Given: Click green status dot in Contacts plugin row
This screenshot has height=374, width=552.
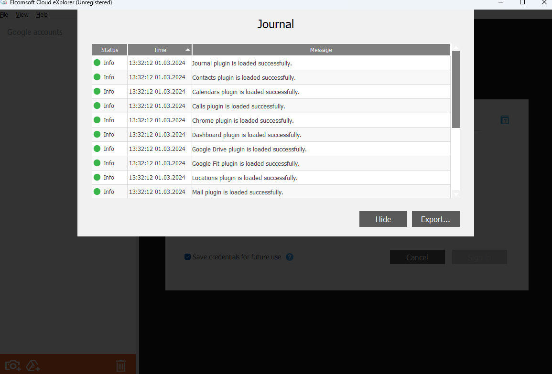Looking at the screenshot, I should tap(97, 77).
